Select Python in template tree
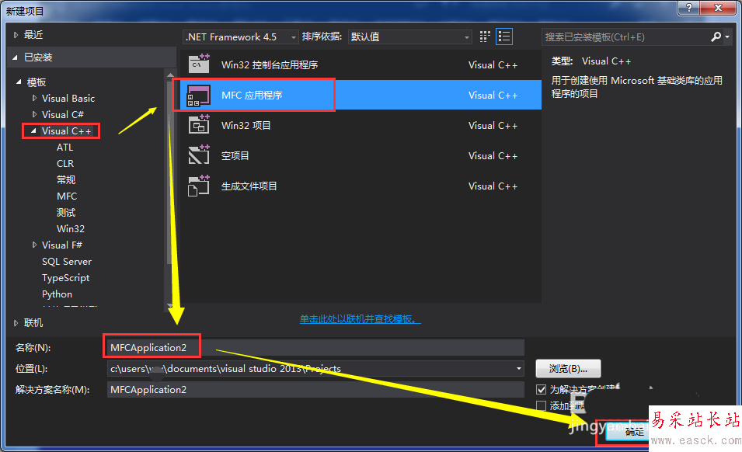The image size is (742, 452). 57,294
